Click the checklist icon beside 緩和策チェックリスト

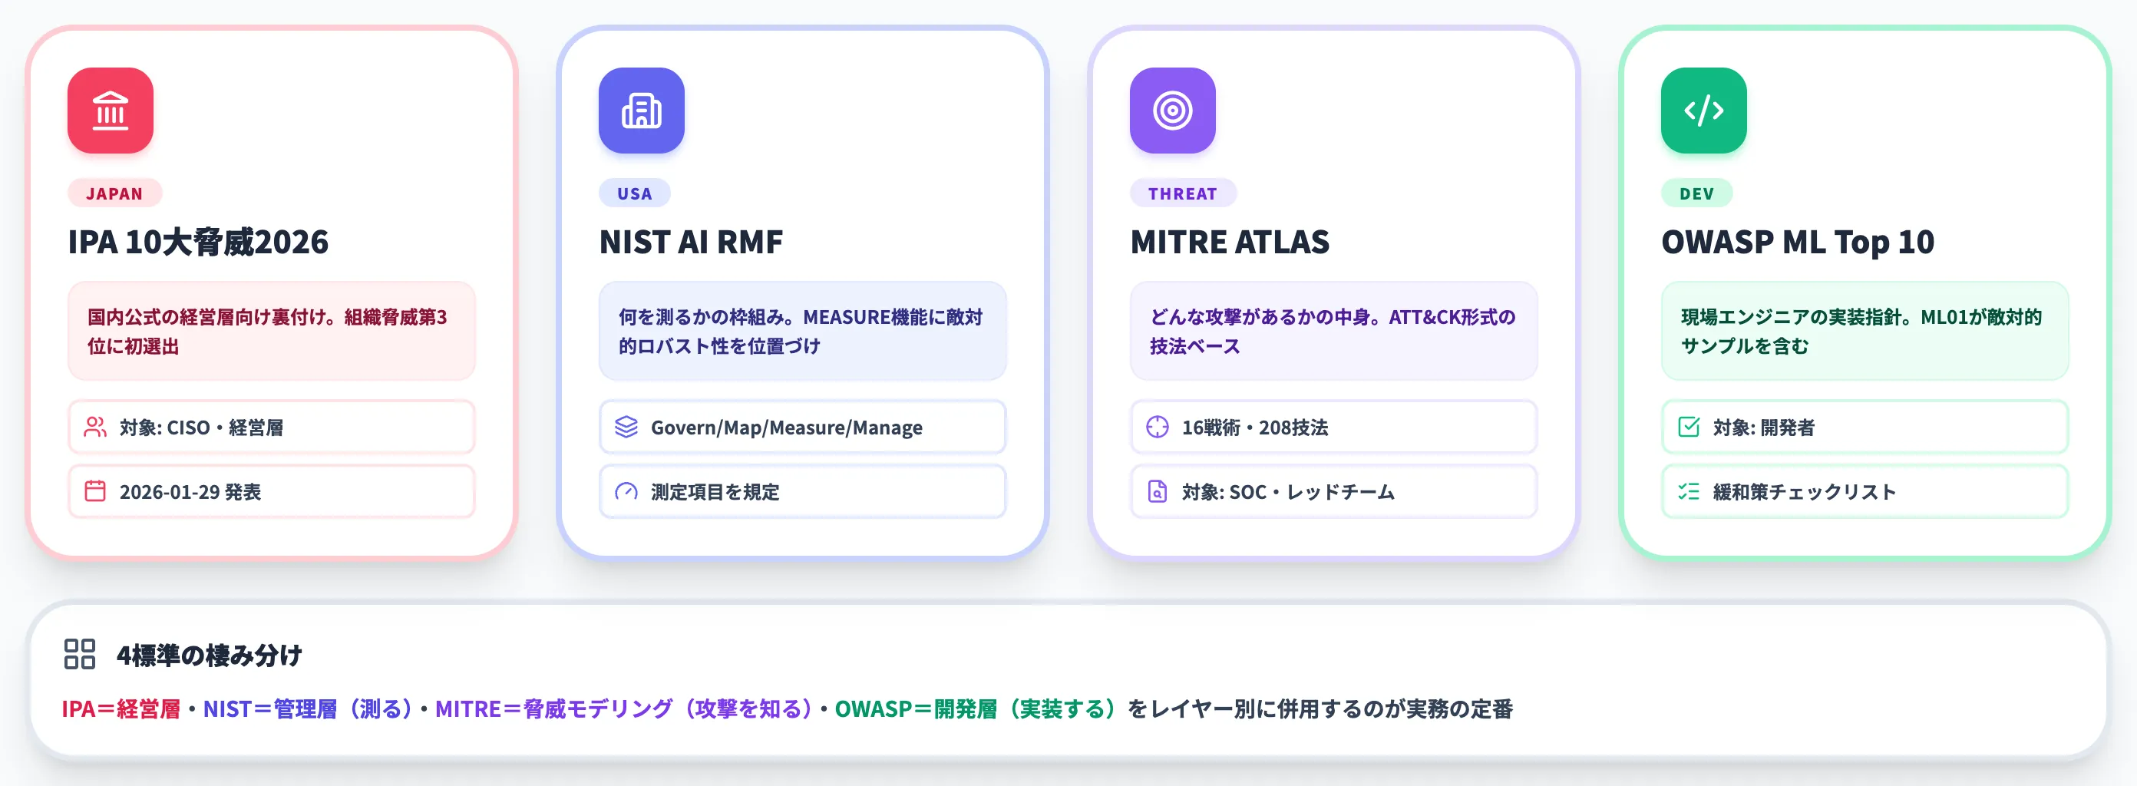click(x=1688, y=491)
